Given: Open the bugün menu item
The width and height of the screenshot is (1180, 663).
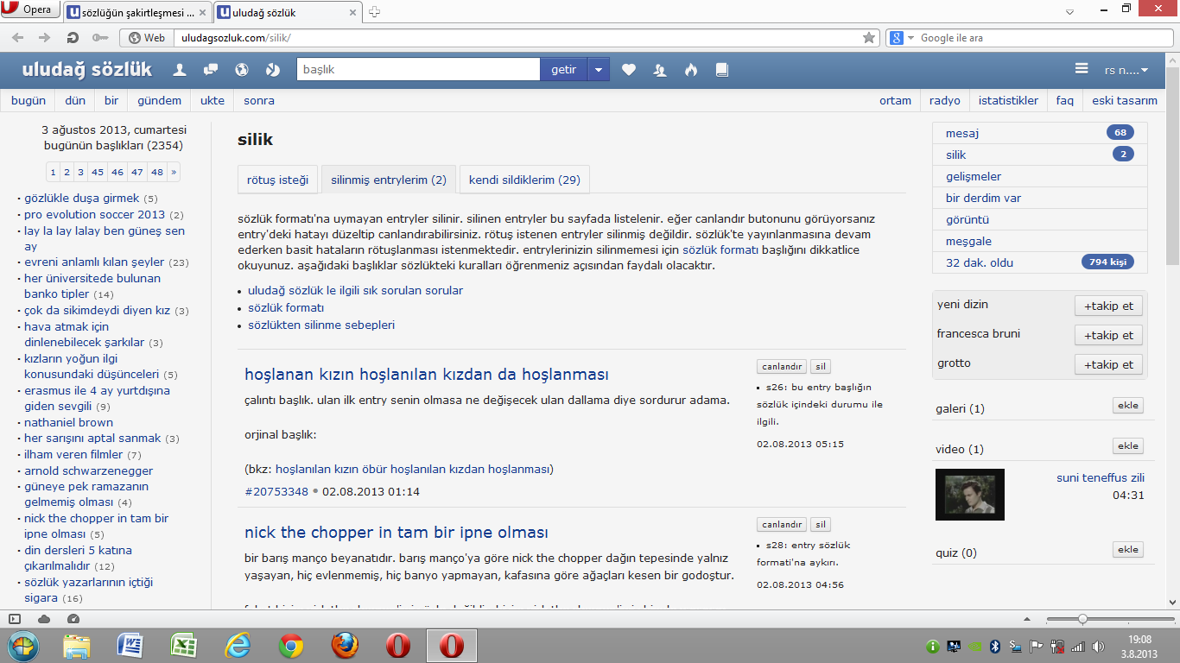Looking at the screenshot, I should 29,100.
